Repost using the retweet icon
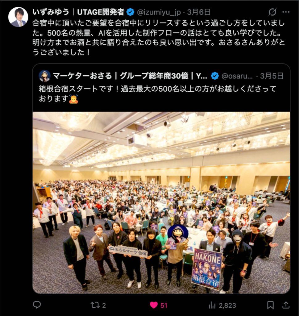This screenshot has height=316, width=299. tap(95, 305)
